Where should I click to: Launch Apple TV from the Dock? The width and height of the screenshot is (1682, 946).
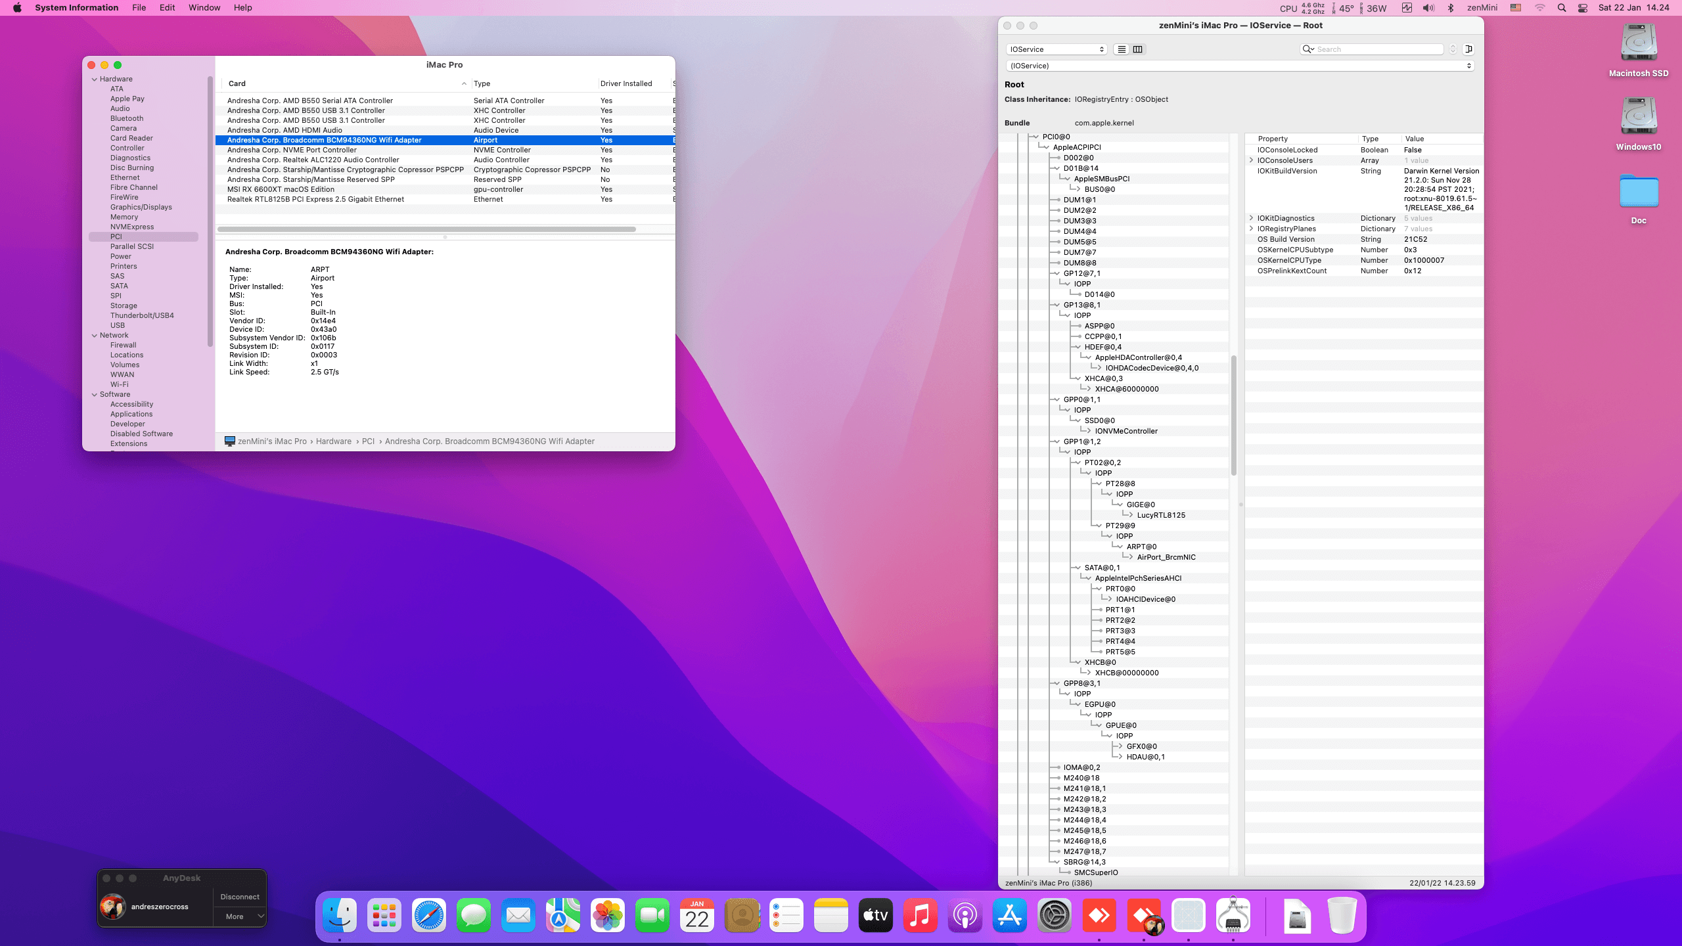point(876,915)
